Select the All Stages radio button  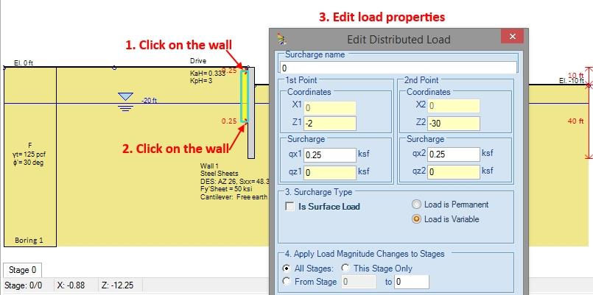coord(287,269)
